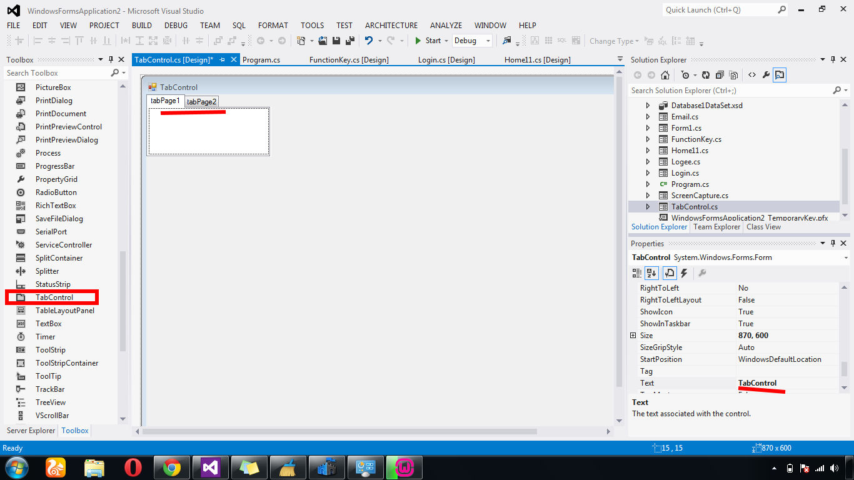Toggle auto-hide pin on Properties panel
The height and width of the screenshot is (480, 854).
[833, 244]
